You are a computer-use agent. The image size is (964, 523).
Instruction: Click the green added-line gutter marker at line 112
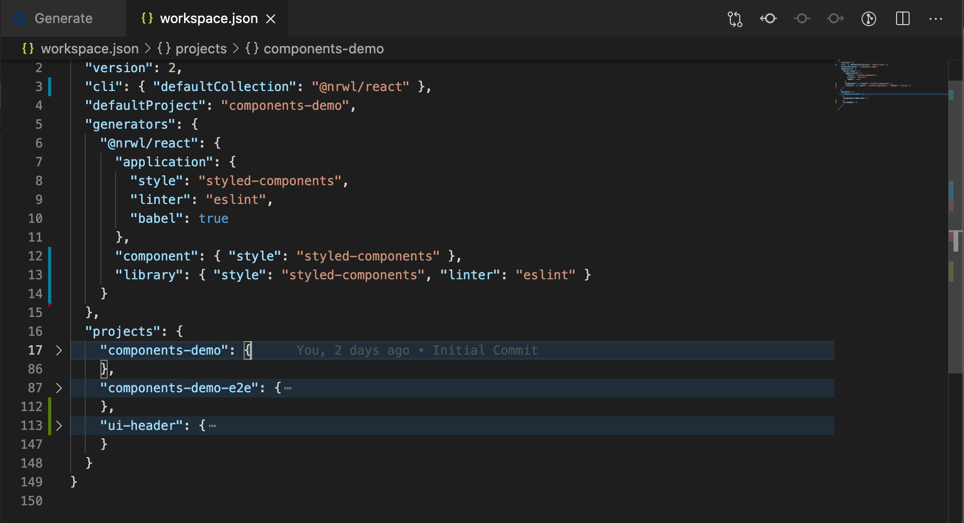50,416
